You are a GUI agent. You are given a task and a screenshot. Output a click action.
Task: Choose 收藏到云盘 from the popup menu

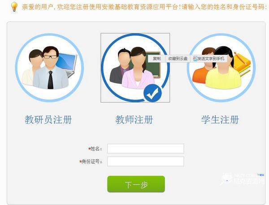178,58
